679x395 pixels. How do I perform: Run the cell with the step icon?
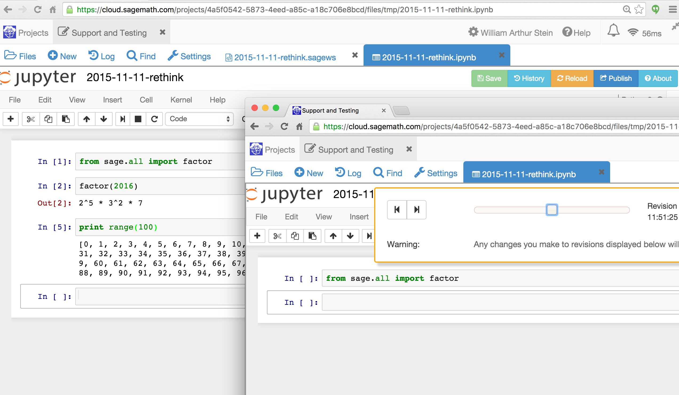(123, 119)
